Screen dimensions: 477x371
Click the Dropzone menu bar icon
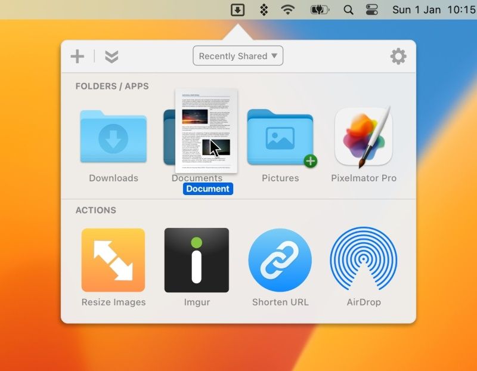[237, 10]
